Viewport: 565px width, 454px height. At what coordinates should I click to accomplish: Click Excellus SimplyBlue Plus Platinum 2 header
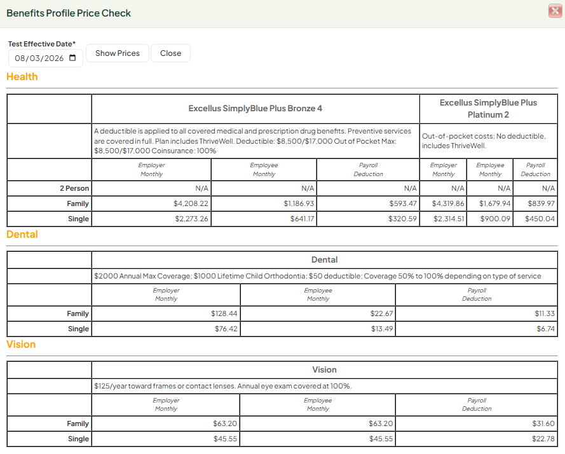488,109
